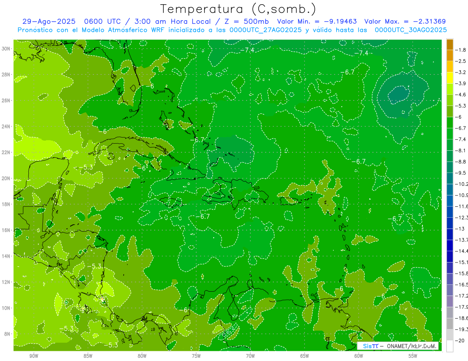
Task: Click the '-10.9' color scale label
Action: point(461,195)
